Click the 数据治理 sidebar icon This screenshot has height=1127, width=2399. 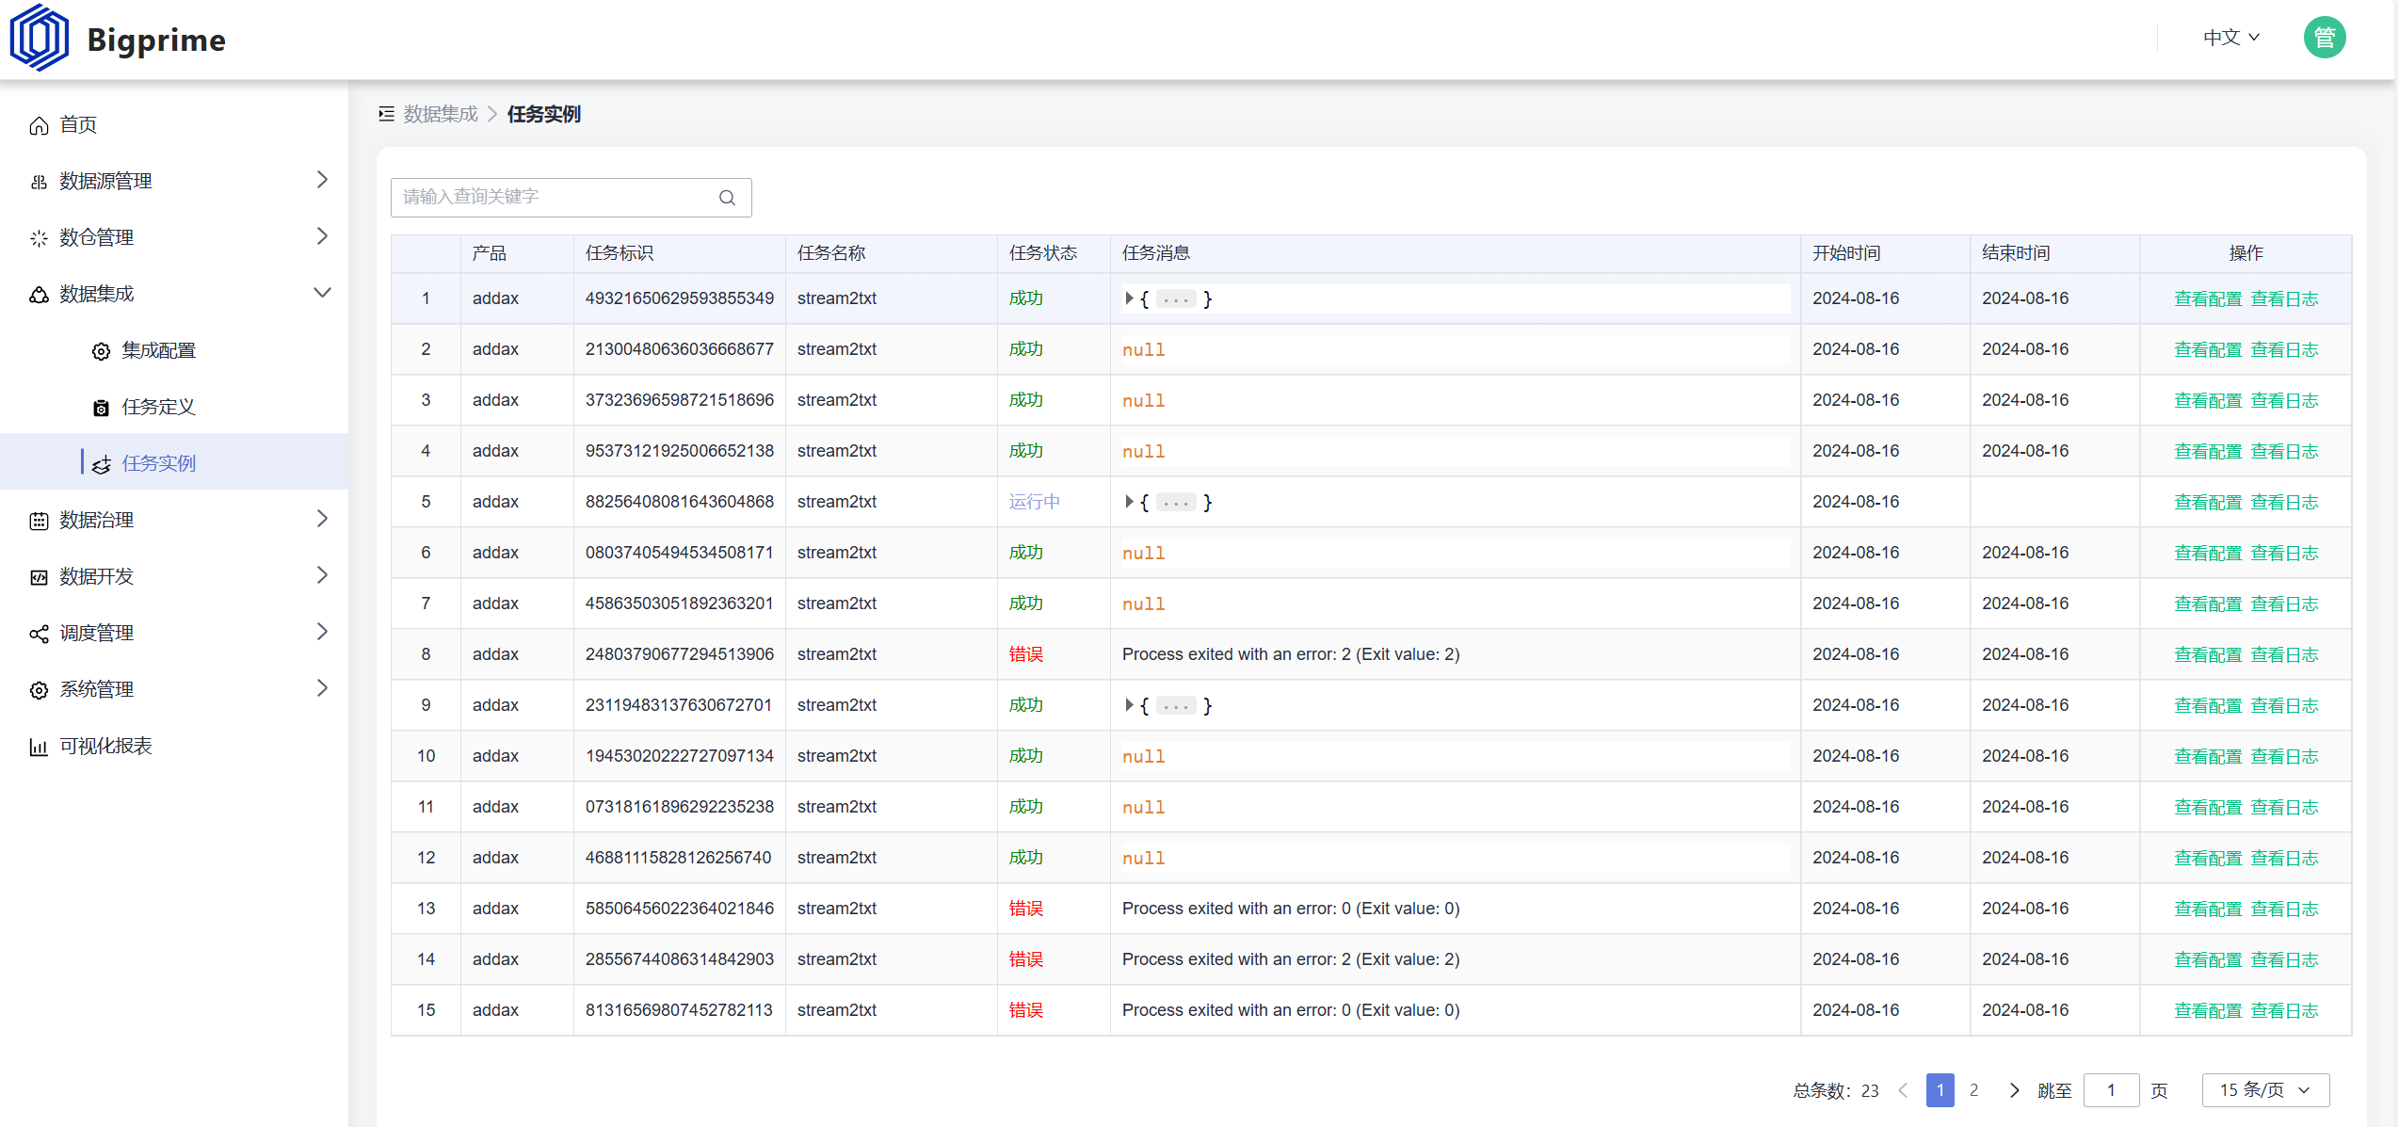click(x=39, y=521)
